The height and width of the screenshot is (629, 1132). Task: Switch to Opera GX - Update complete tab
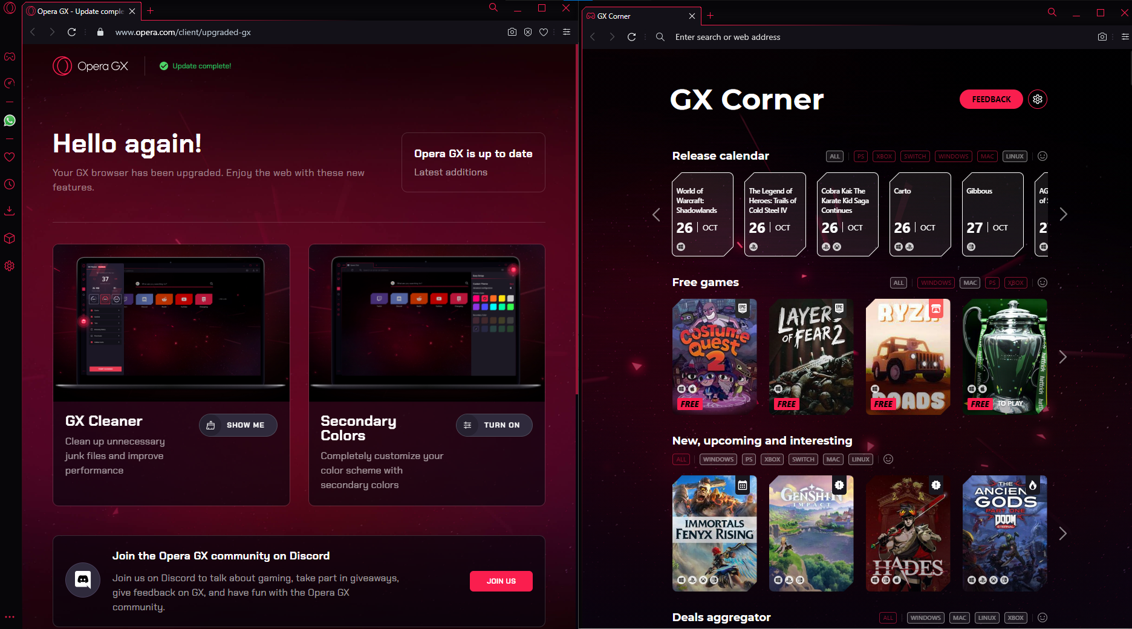point(81,11)
